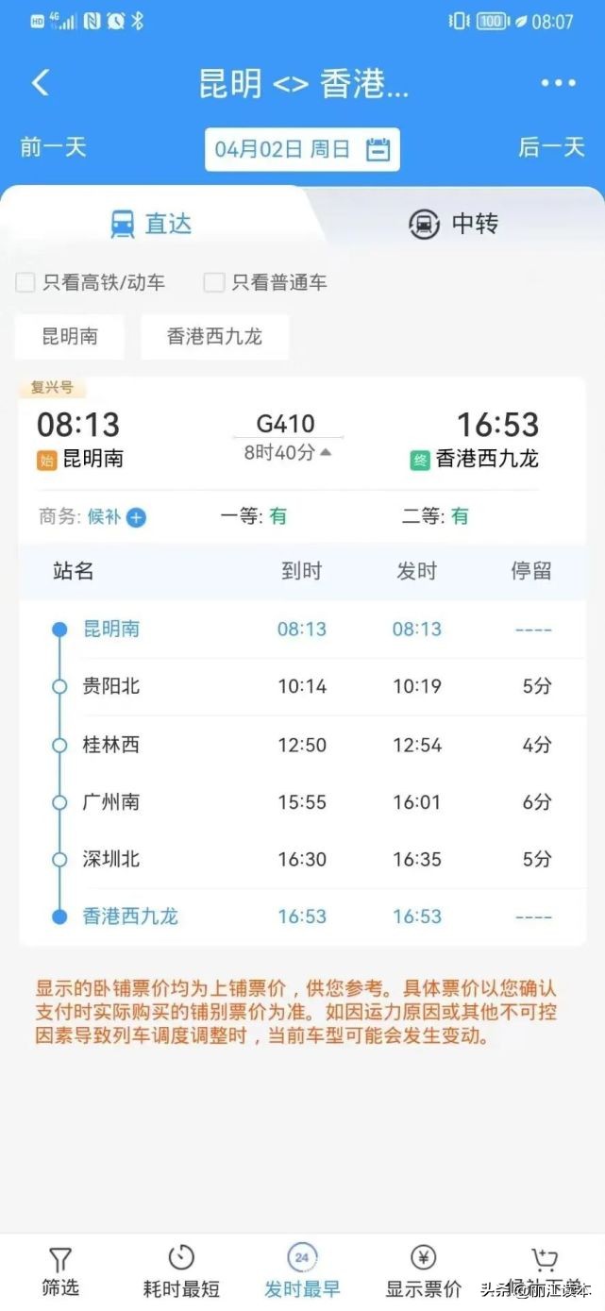Viewport: 605px width, 1311px height.
Task: Check the 只看普通车 filter box
Action: [x=212, y=281]
